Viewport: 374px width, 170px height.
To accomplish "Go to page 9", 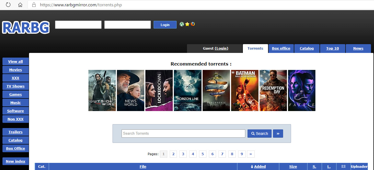I will click(x=242, y=154).
